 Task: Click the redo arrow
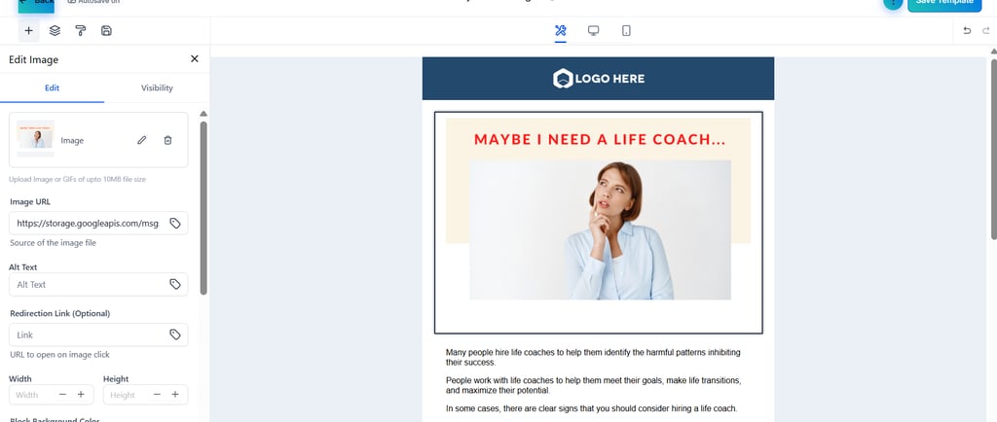(986, 30)
